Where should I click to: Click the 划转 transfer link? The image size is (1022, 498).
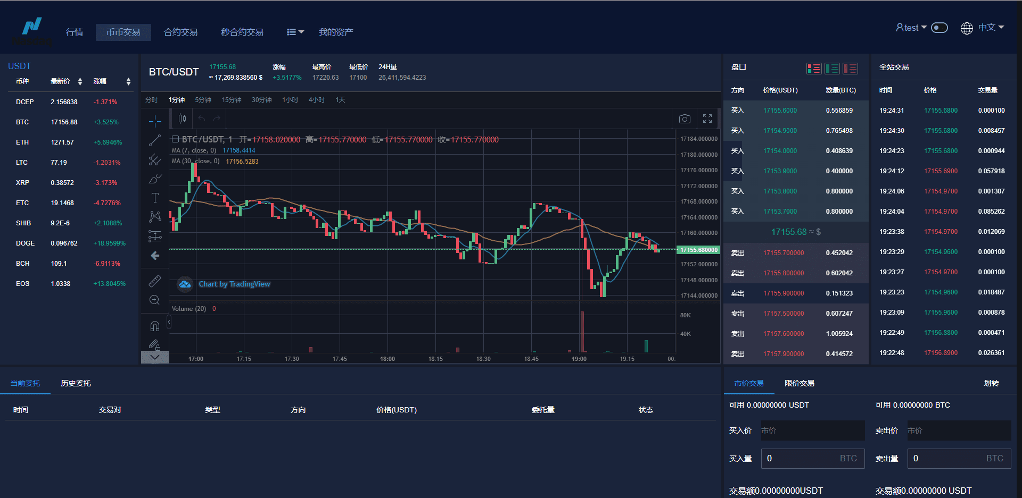click(x=991, y=383)
